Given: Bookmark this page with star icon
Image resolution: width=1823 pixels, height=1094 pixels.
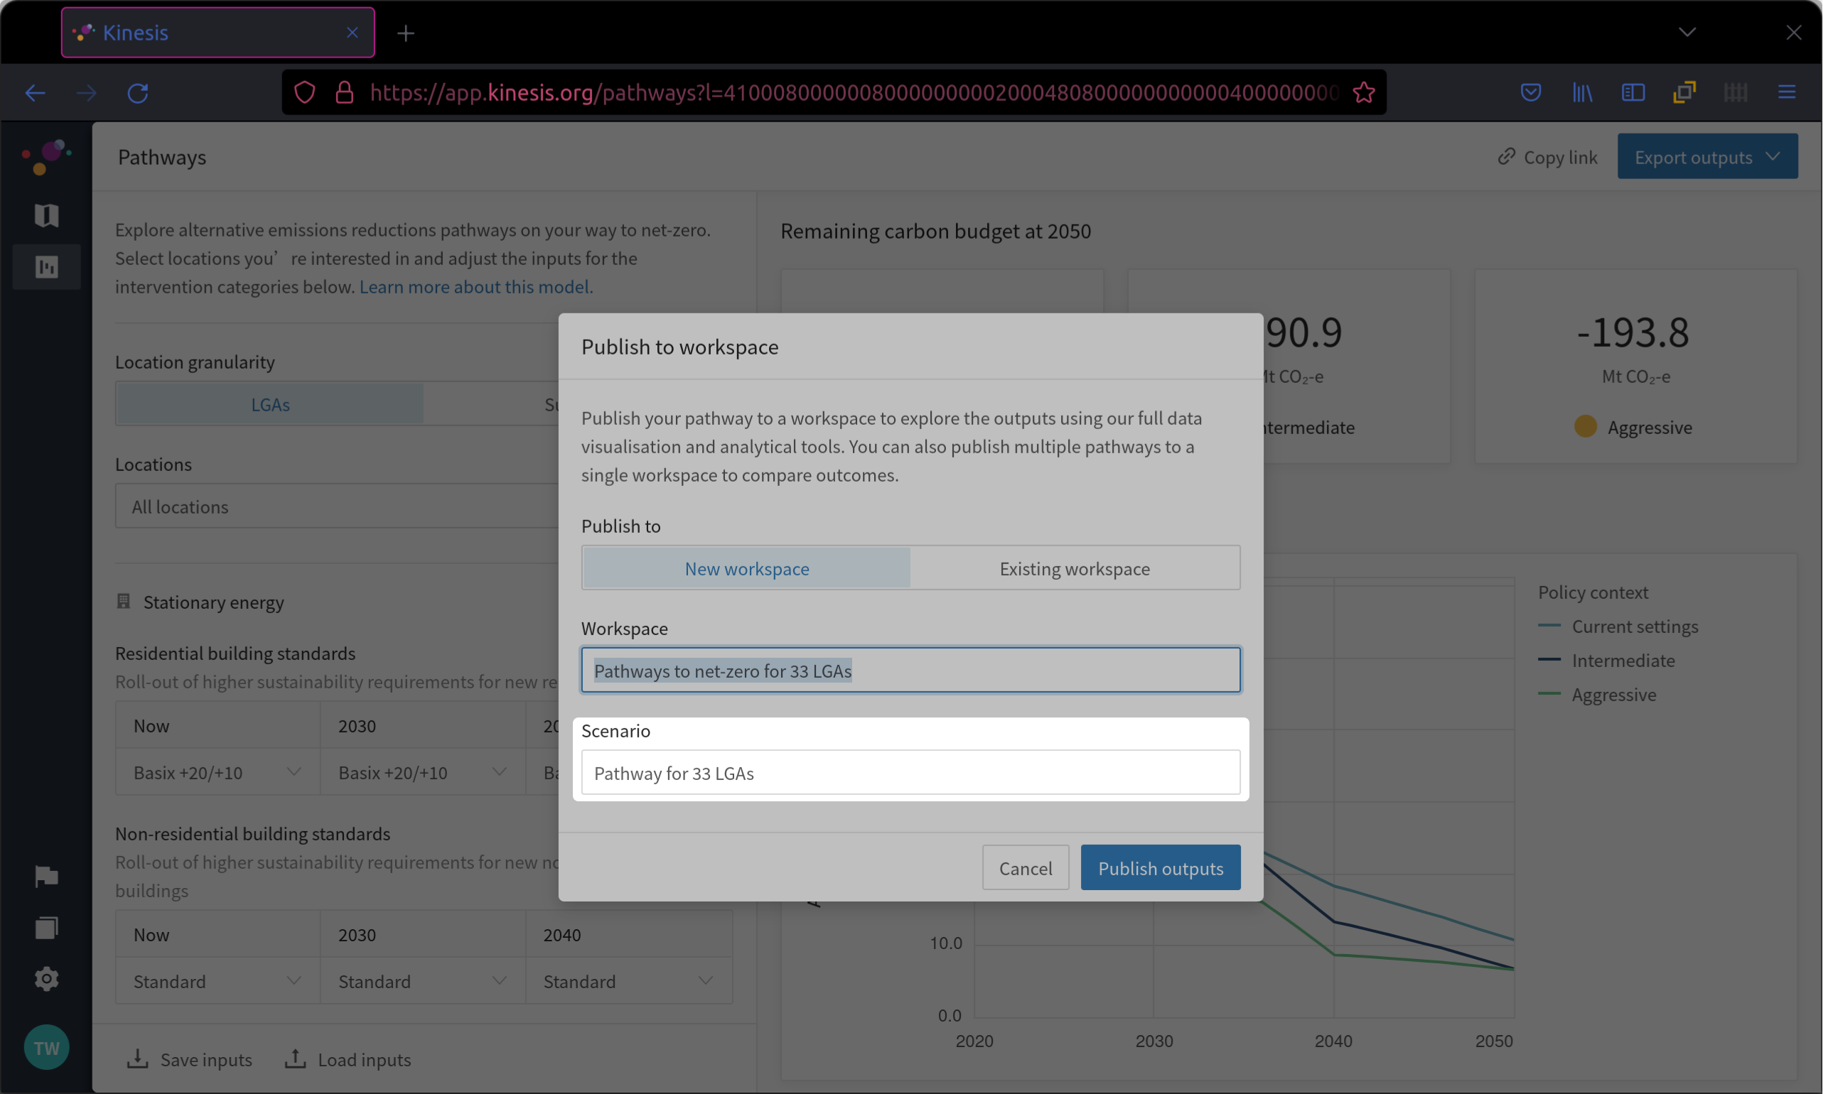Looking at the screenshot, I should 1365,93.
